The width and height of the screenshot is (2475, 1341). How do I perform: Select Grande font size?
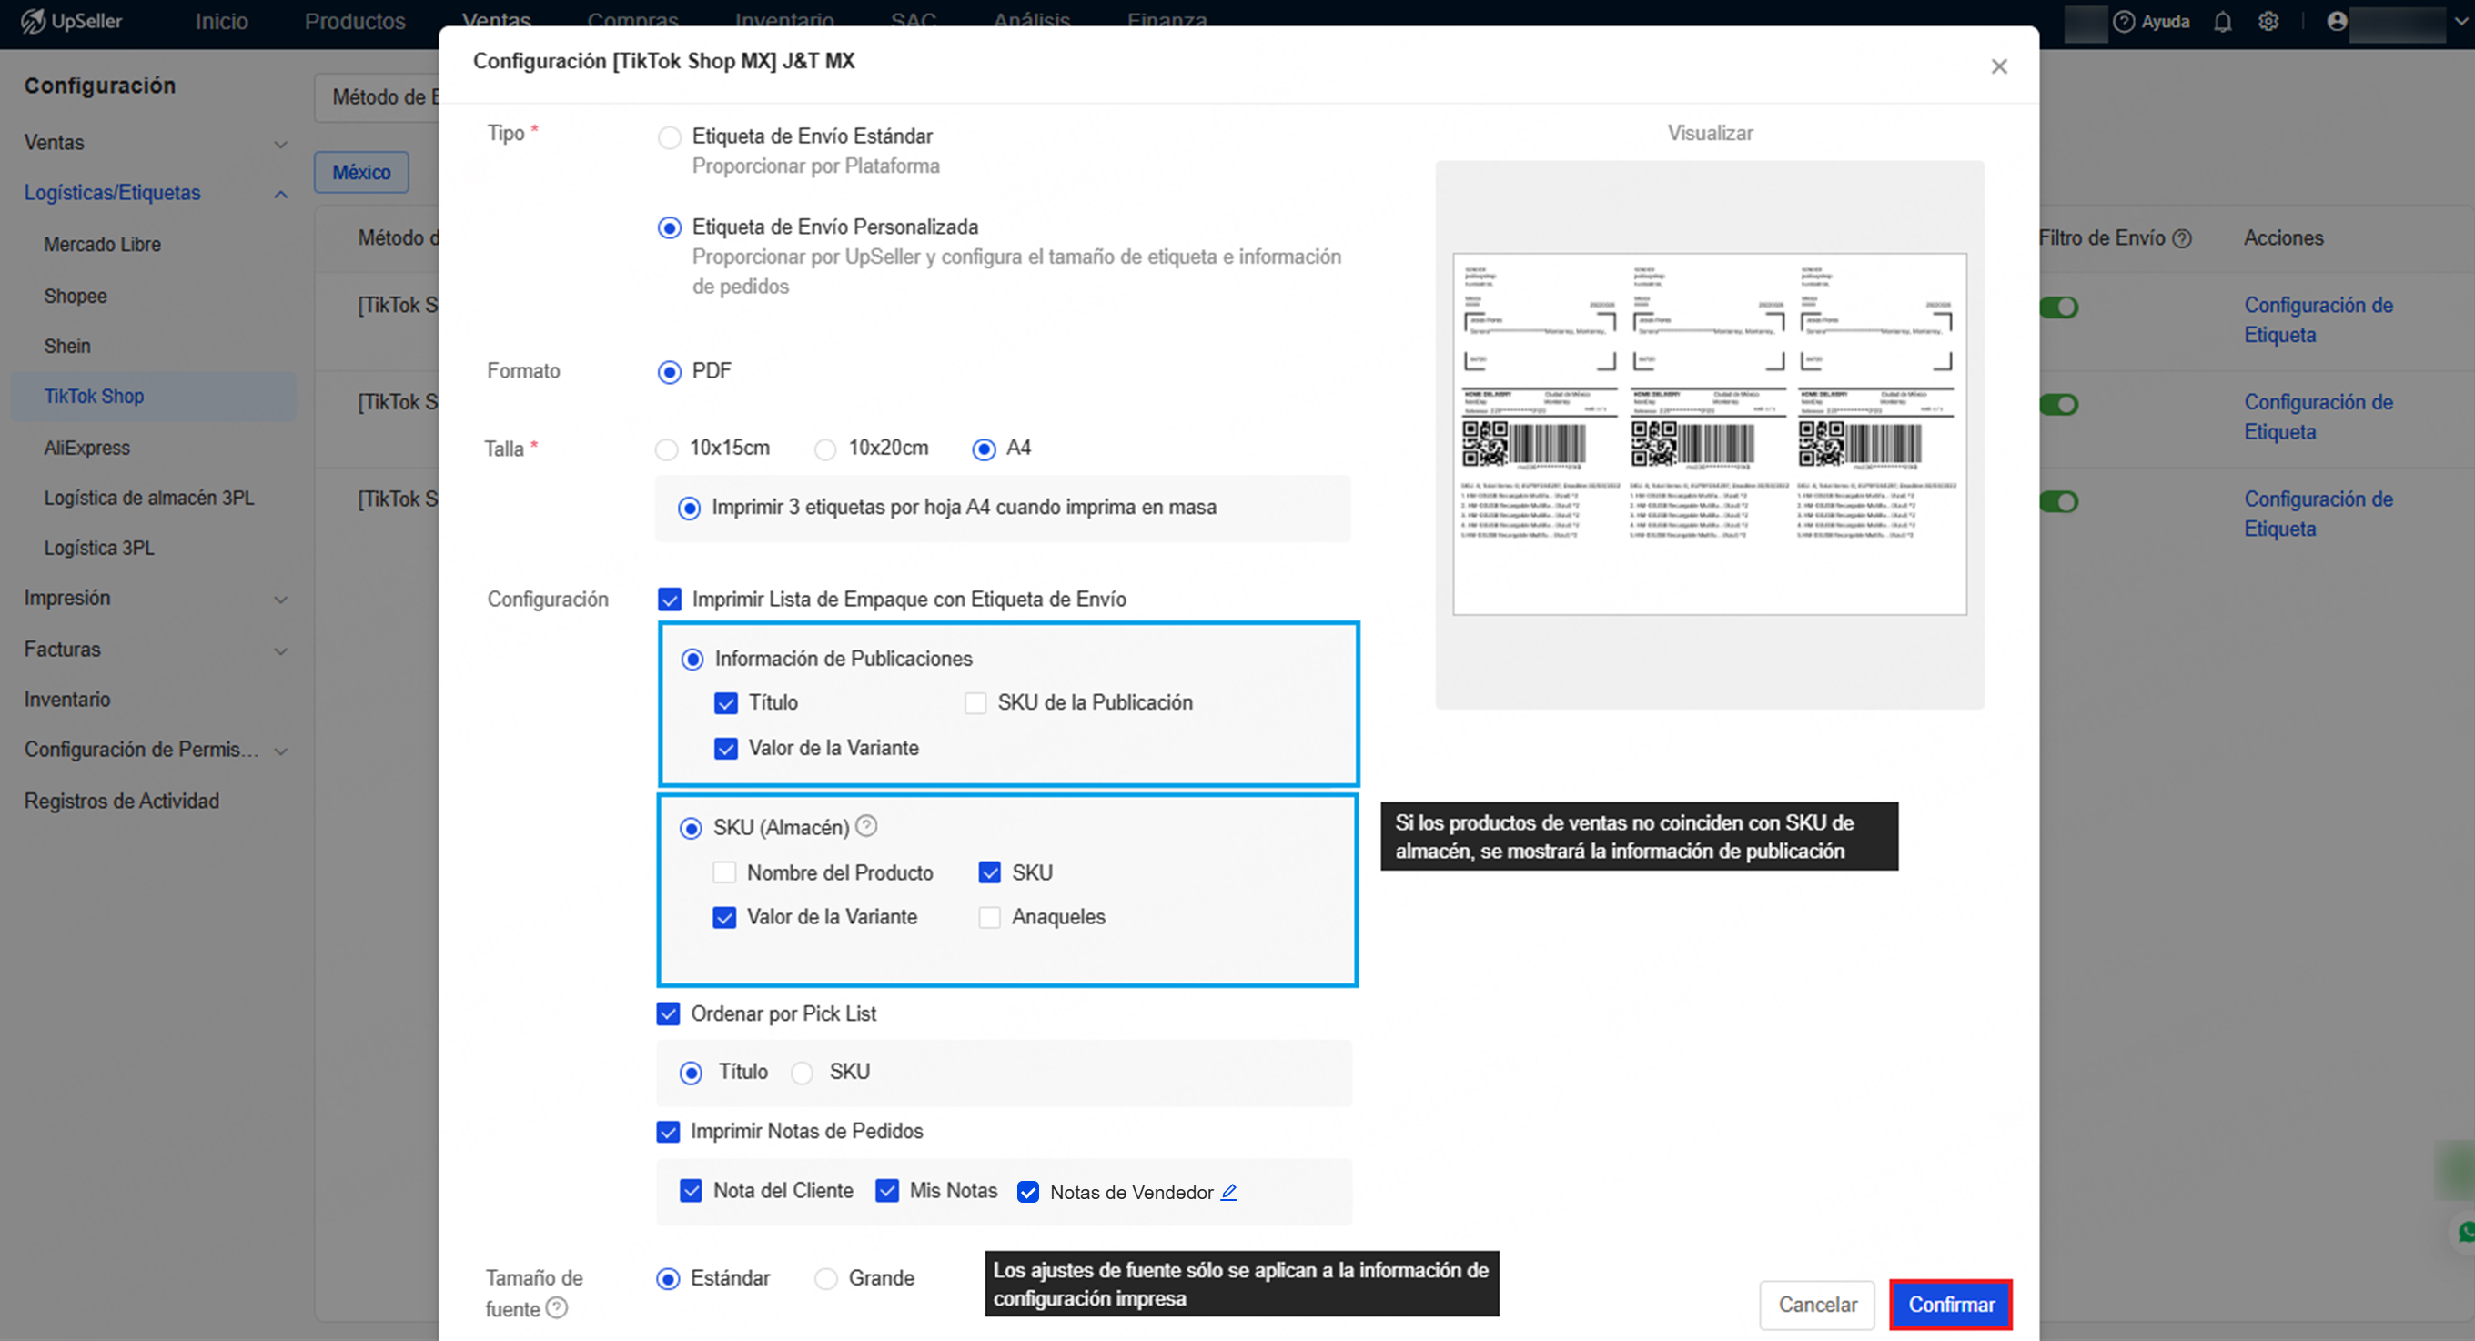tap(825, 1278)
